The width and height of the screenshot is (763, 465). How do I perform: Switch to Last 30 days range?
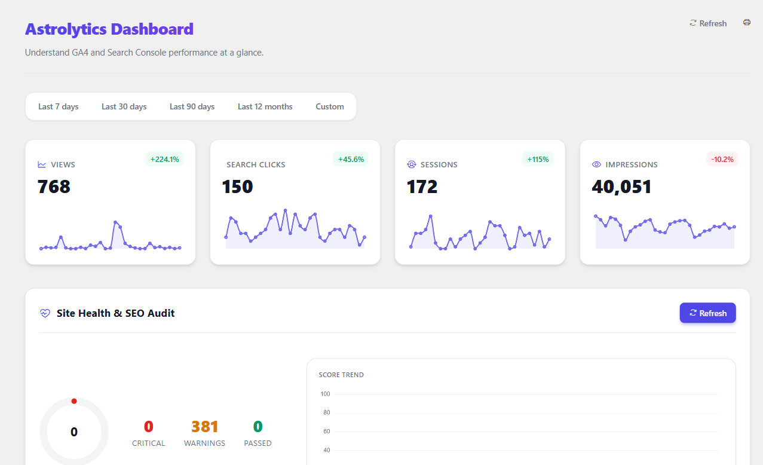coord(124,106)
